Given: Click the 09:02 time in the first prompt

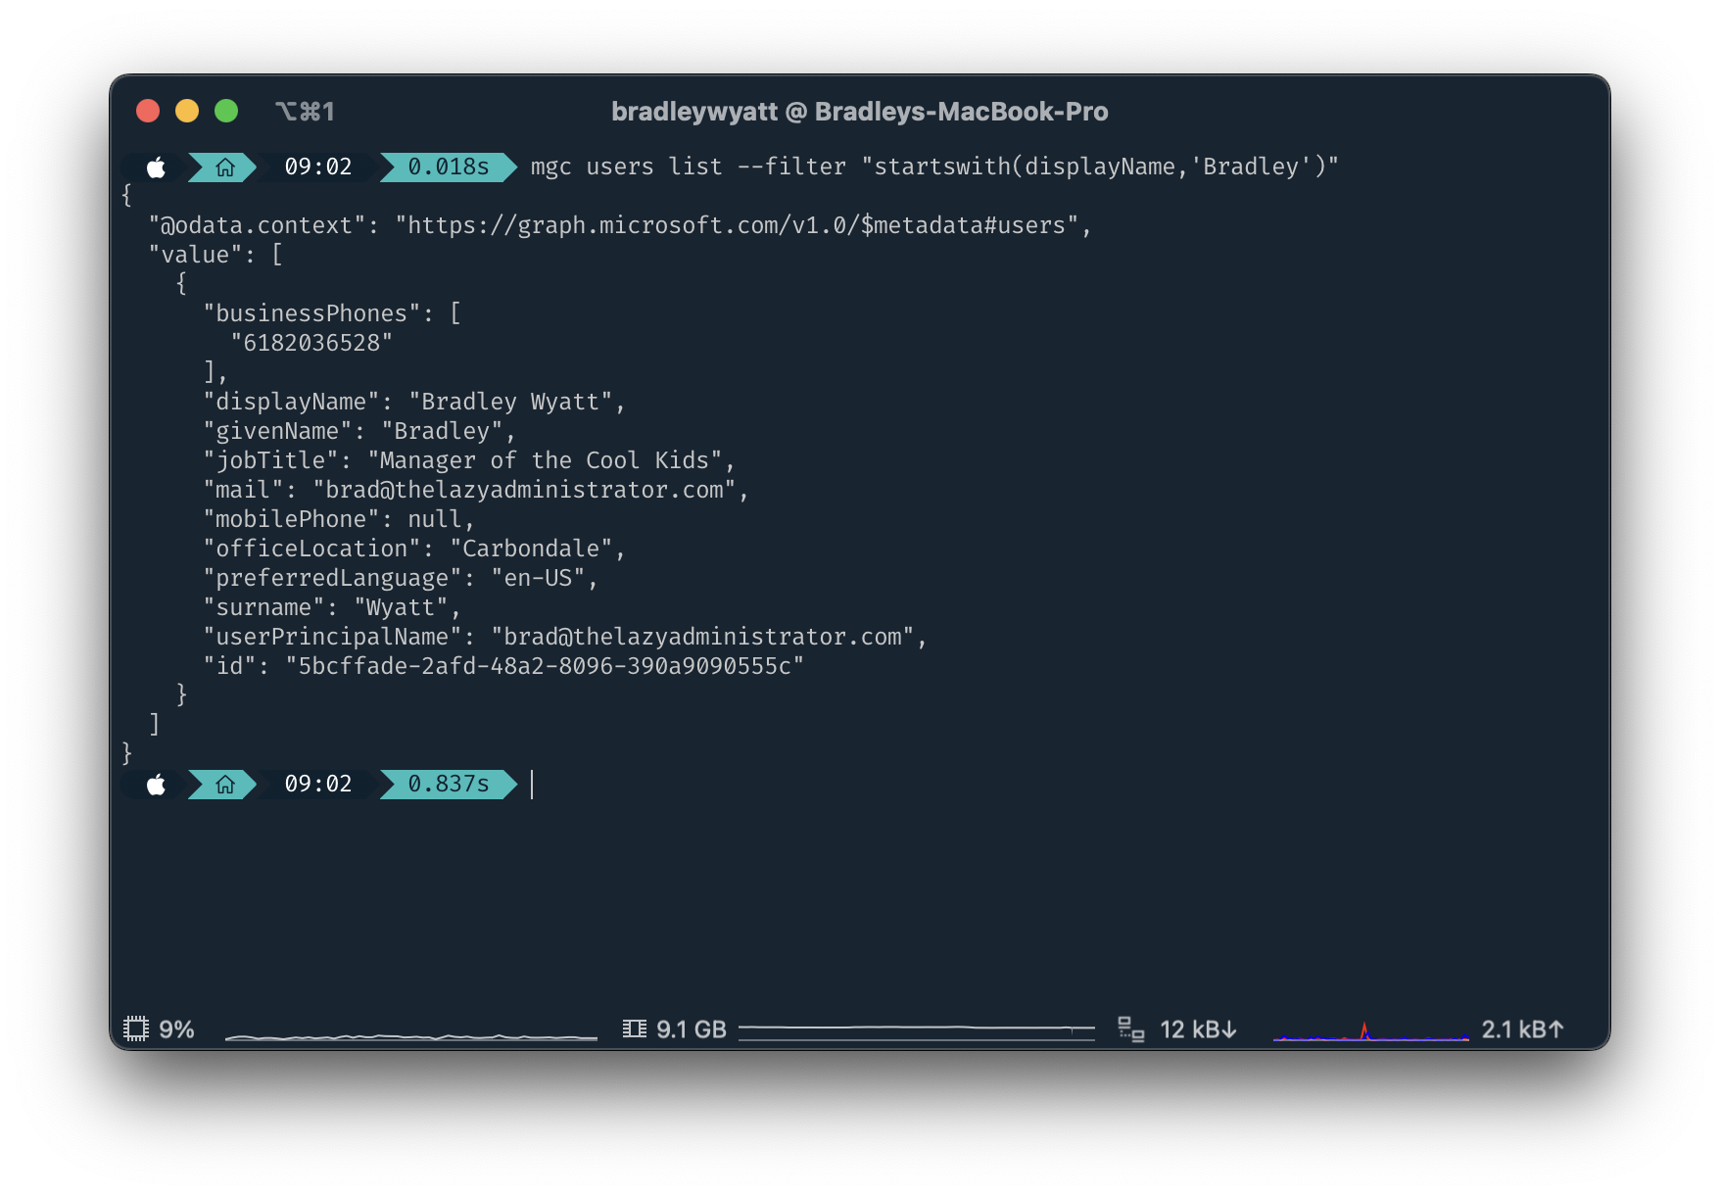Looking at the screenshot, I should pos(317,167).
